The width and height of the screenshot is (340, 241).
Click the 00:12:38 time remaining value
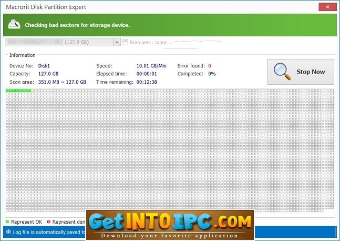[x=147, y=82]
